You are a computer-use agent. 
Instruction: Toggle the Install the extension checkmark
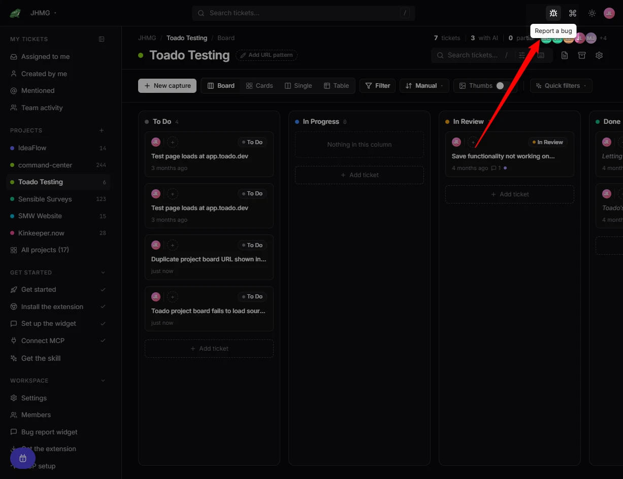point(103,306)
